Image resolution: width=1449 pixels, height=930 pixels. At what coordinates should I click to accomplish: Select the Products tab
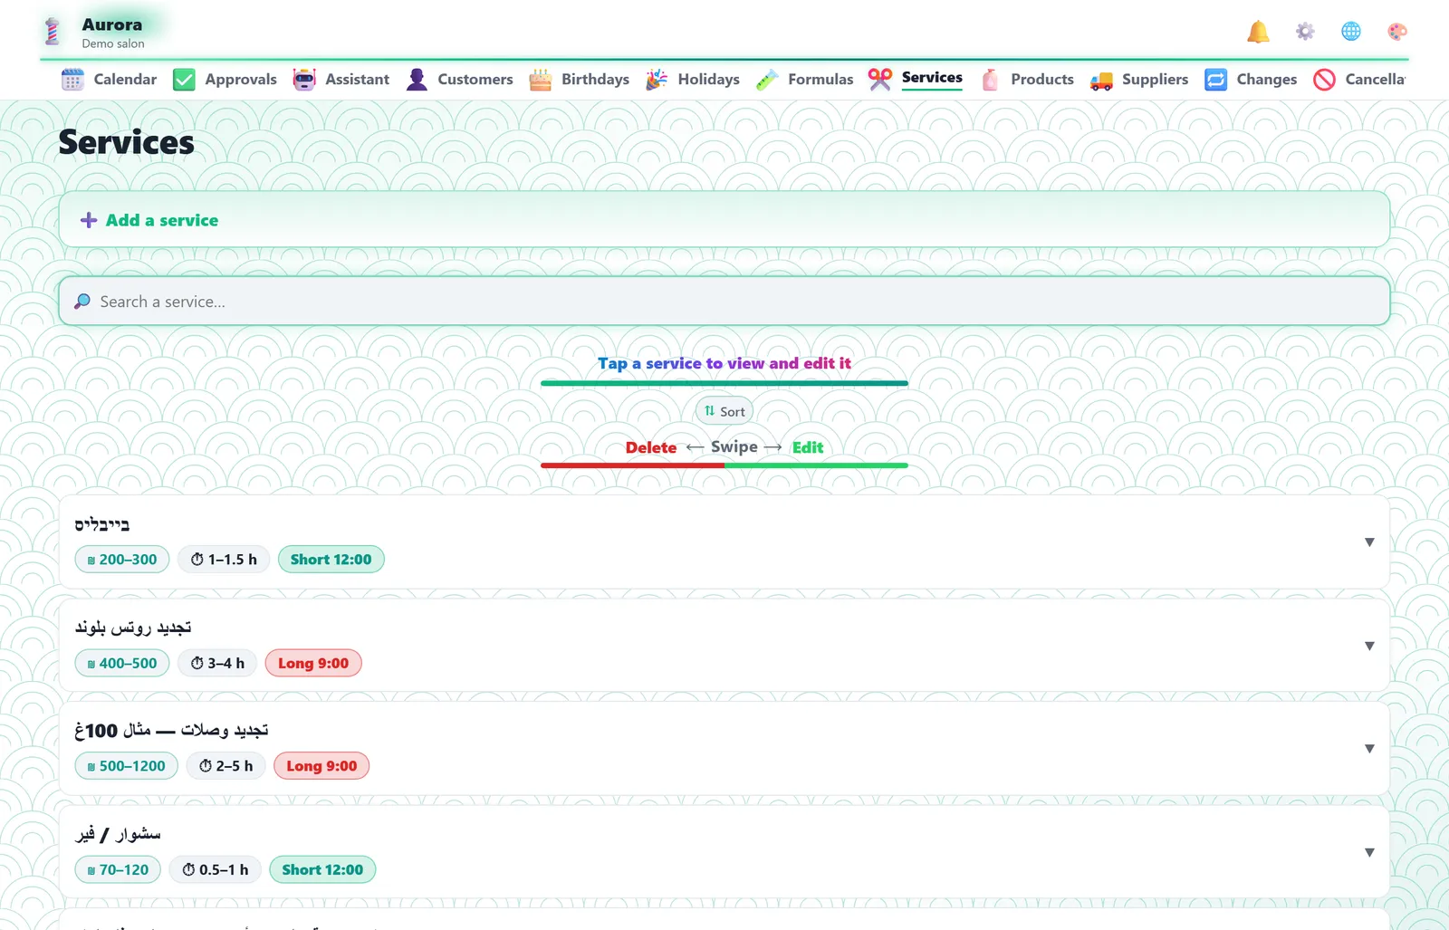[1026, 80]
